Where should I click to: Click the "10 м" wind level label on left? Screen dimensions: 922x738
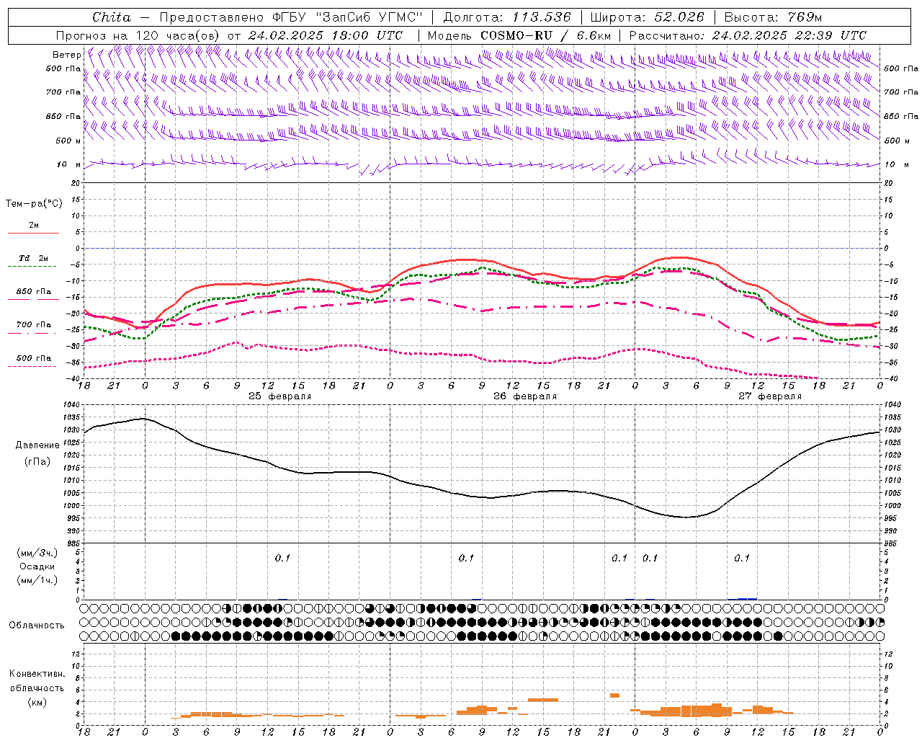point(68,164)
